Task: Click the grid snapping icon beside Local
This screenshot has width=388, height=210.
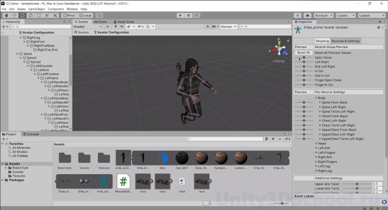Action: [x=99, y=15]
